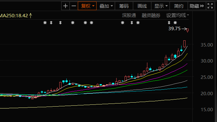Select the latest candlestick at 39.75
Screen dimensions: 217x122
[188, 30]
